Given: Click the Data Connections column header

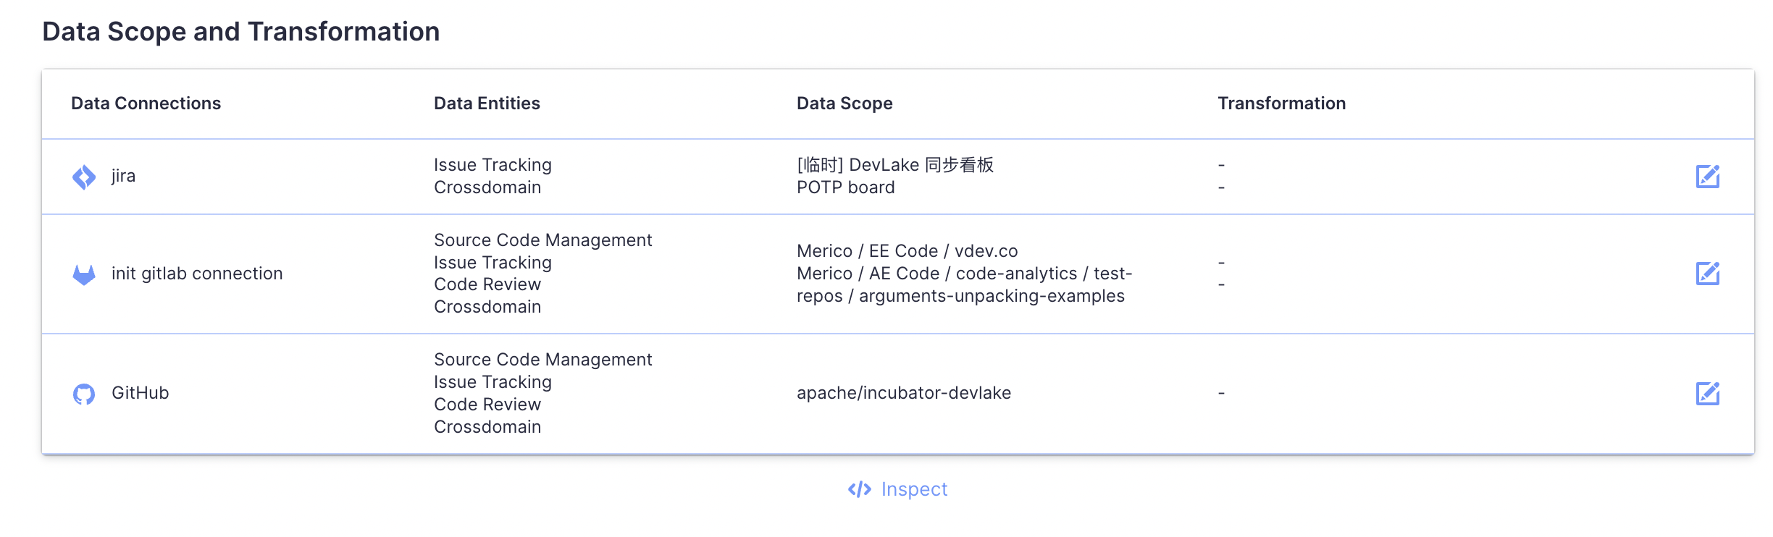Looking at the screenshot, I should point(146,103).
